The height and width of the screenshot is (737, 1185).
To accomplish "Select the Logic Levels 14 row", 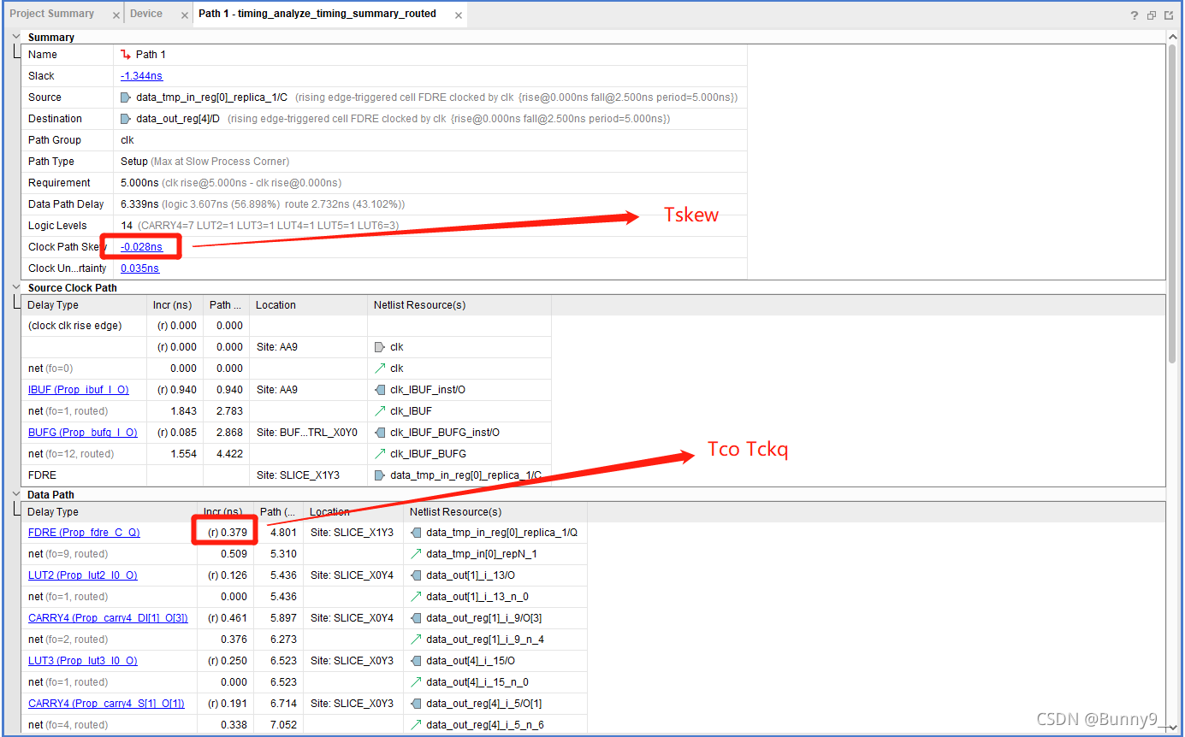I will [x=384, y=226].
